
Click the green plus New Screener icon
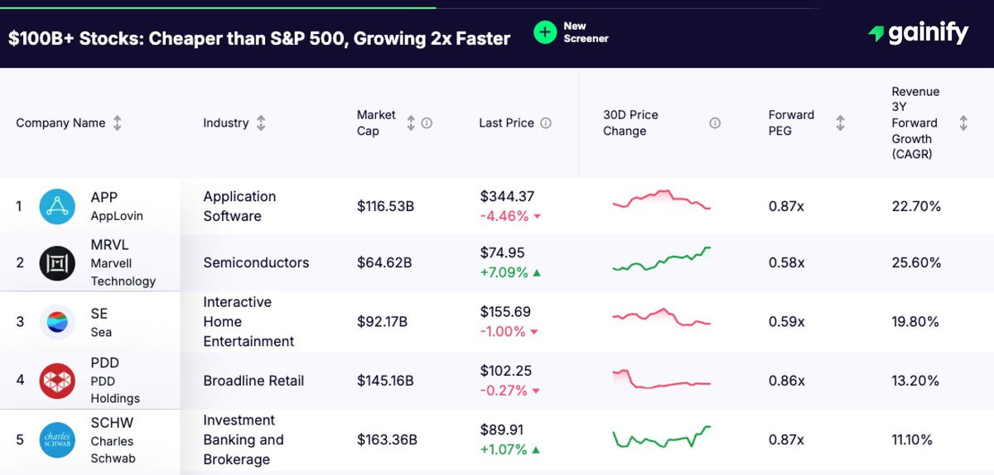click(x=545, y=32)
